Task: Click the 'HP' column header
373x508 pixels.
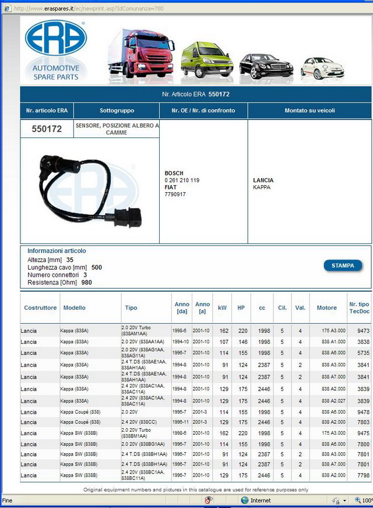Action: [241, 308]
